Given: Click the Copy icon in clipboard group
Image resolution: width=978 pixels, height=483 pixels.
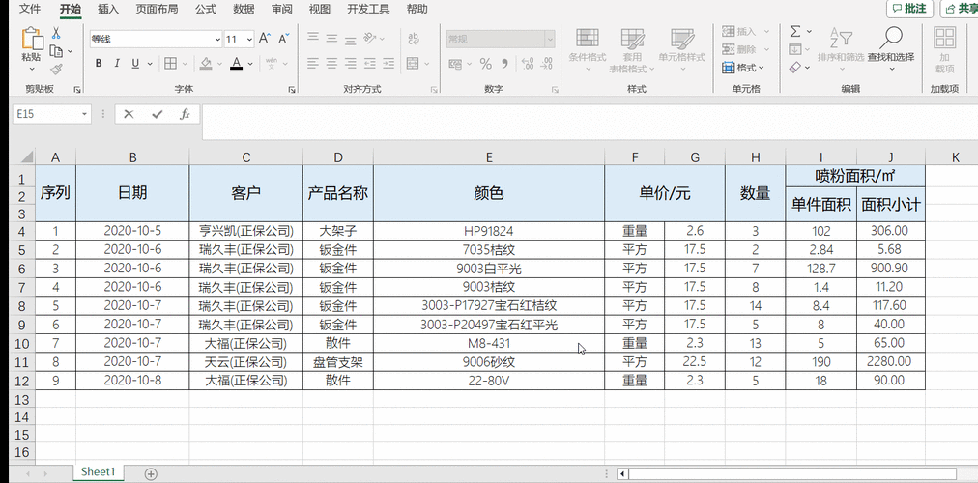Looking at the screenshot, I should 56,51.
